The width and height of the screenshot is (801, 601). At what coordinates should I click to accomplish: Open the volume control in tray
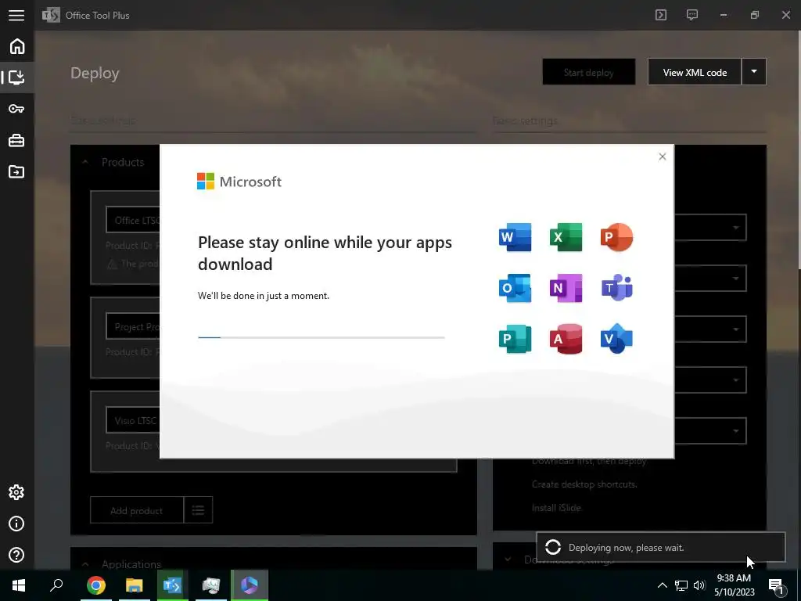699,585
